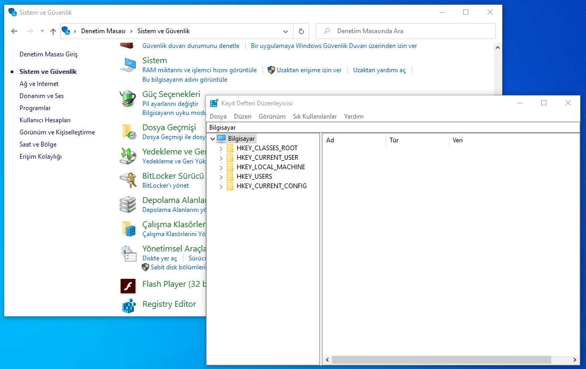The image size is (586, 369).
Task: Select the Güç Seçenekleri battery icon
Action: pos(128,99)
